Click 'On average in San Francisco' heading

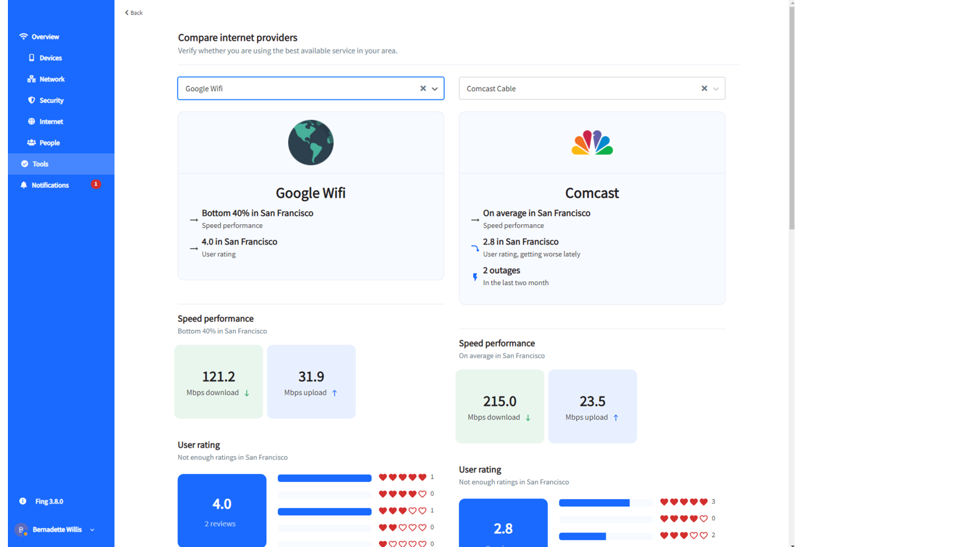pos(536,213)
